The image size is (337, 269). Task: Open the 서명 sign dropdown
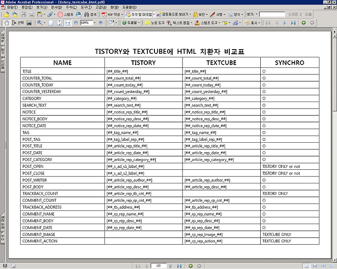coord(224,15)
